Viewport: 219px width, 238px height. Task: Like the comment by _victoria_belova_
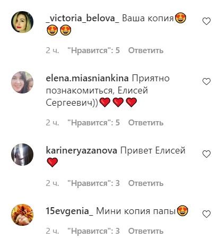[x=206, y=21]
